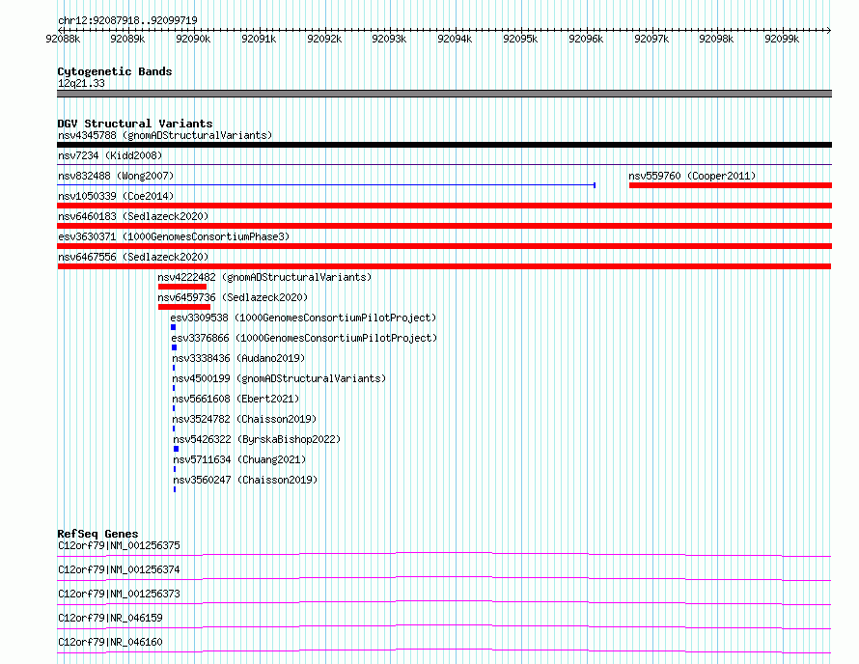The height and width of the screenshot is (664, 859).
Task: Click the 92091k ruler tick label
Action: (x=259, y=39)
